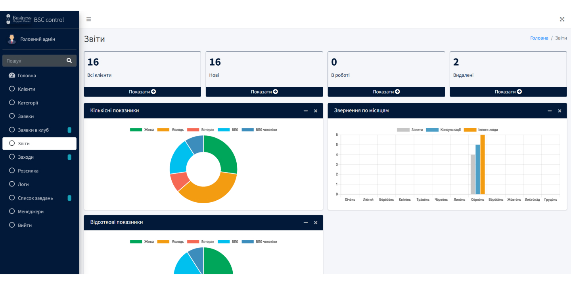Click the Business Support Center logo
Image resolution: width=571 pixels, height=285 pixels.
19,19
